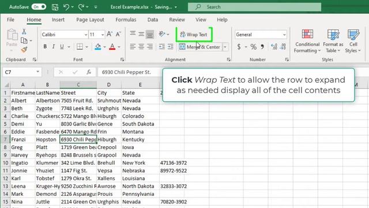Open the Number format dialog launcher
This screenshot has height=208, width=369.
click(x=287, y=60)
